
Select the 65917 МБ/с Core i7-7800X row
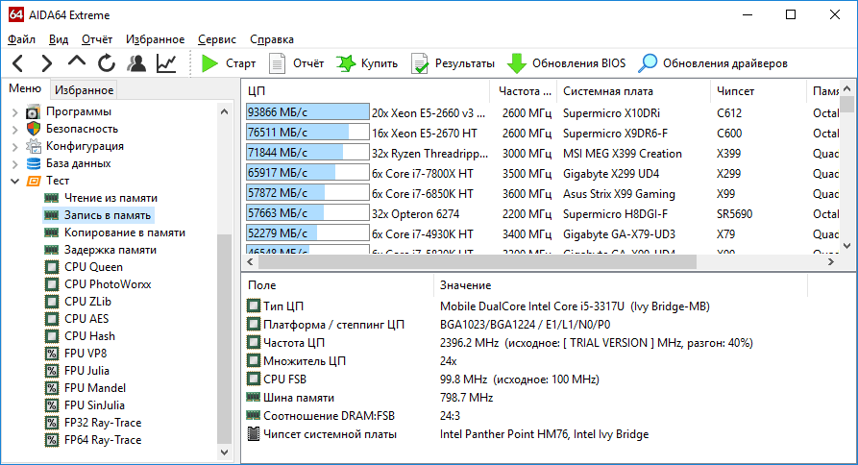pos(542,174)
